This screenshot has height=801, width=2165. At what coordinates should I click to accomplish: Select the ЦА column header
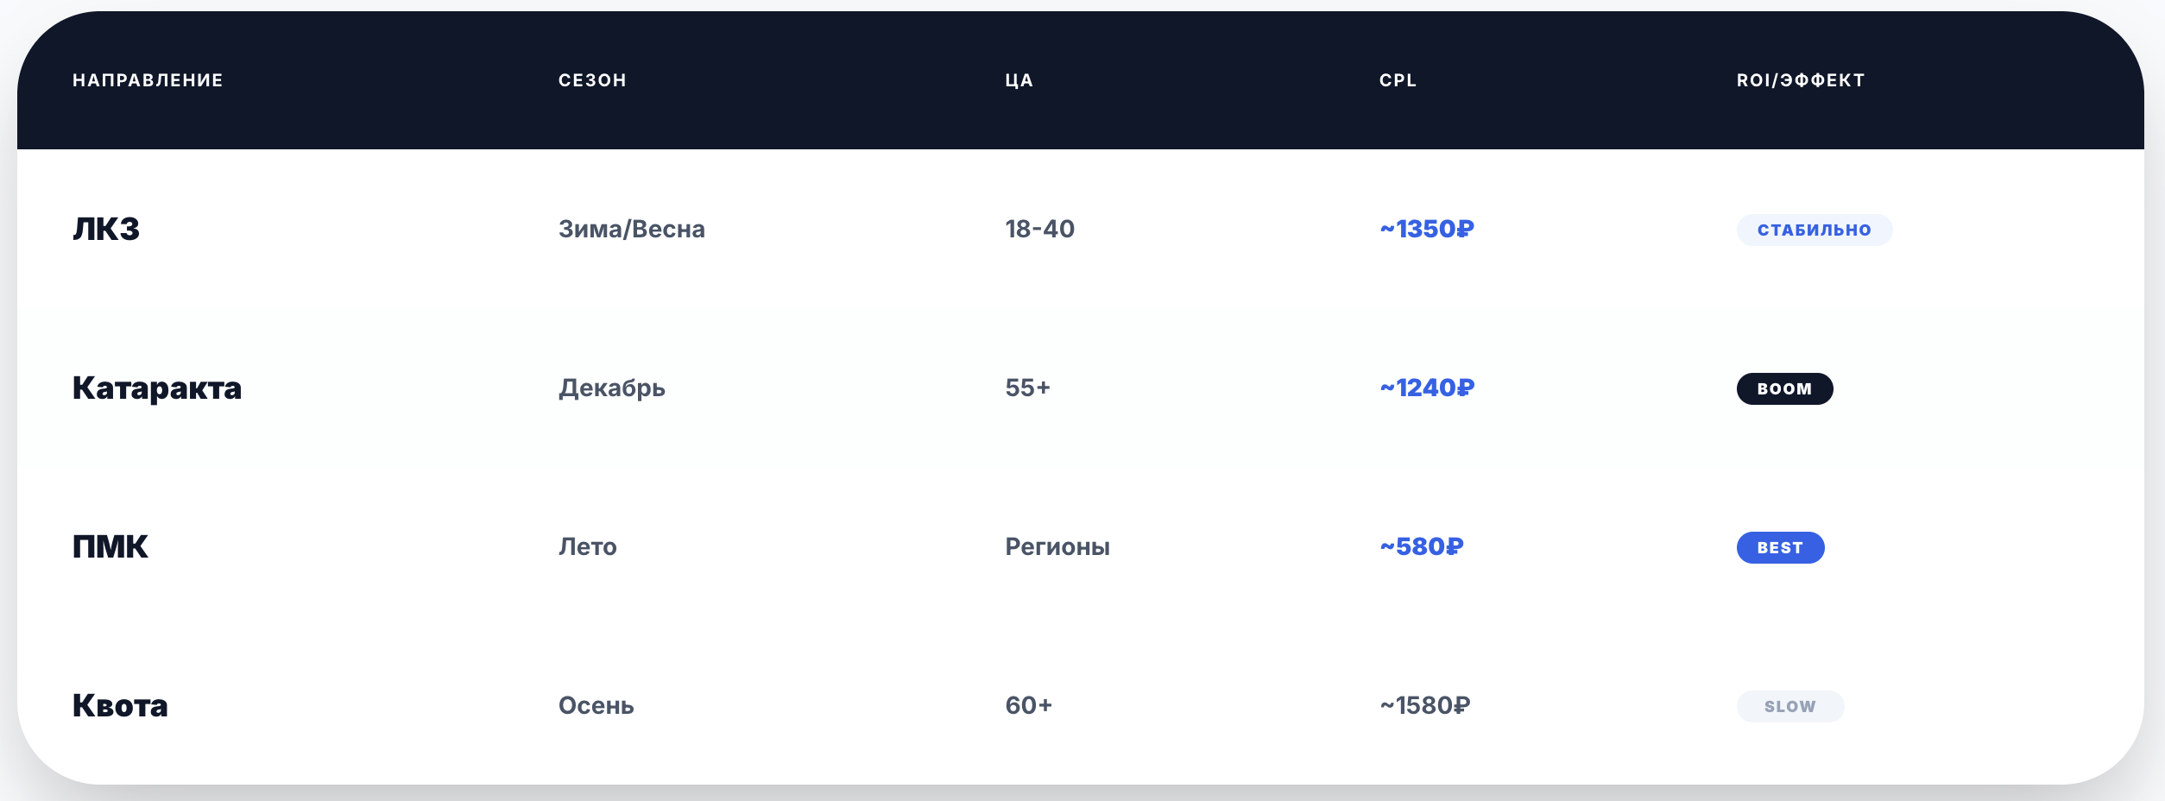(x=1019, y=80)
